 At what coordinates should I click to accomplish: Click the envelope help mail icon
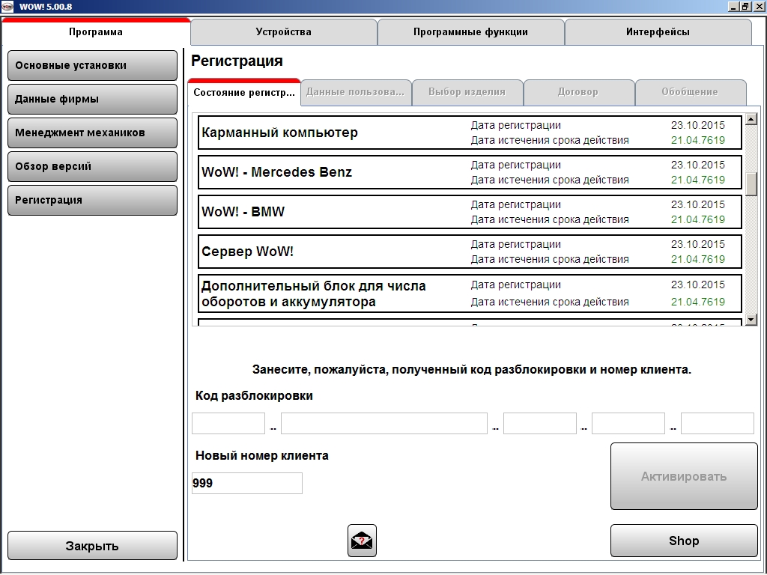pyautogui.click(x=362, y=541)
